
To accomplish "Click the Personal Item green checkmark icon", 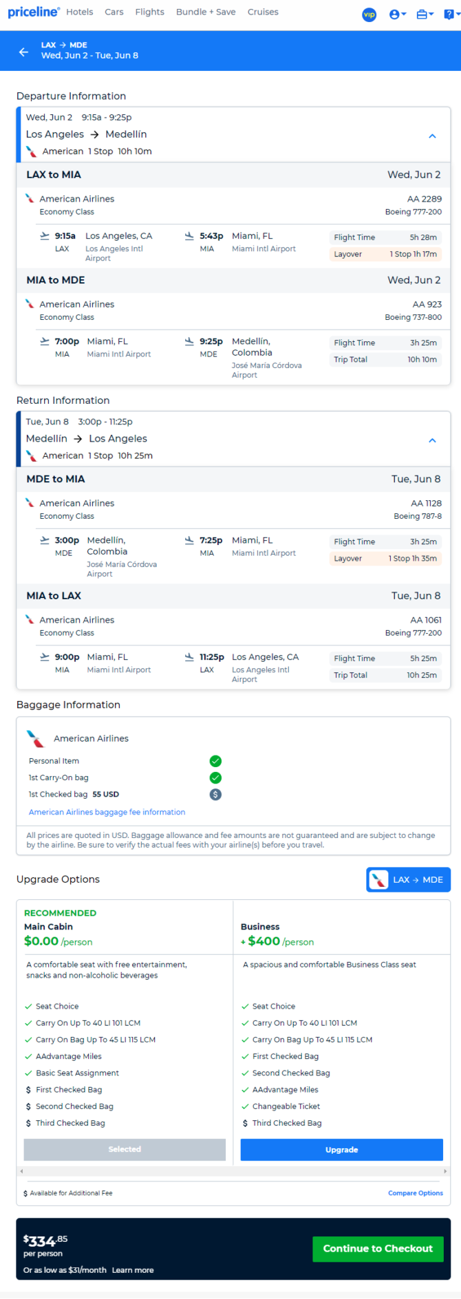I will (x=215, y=761).
